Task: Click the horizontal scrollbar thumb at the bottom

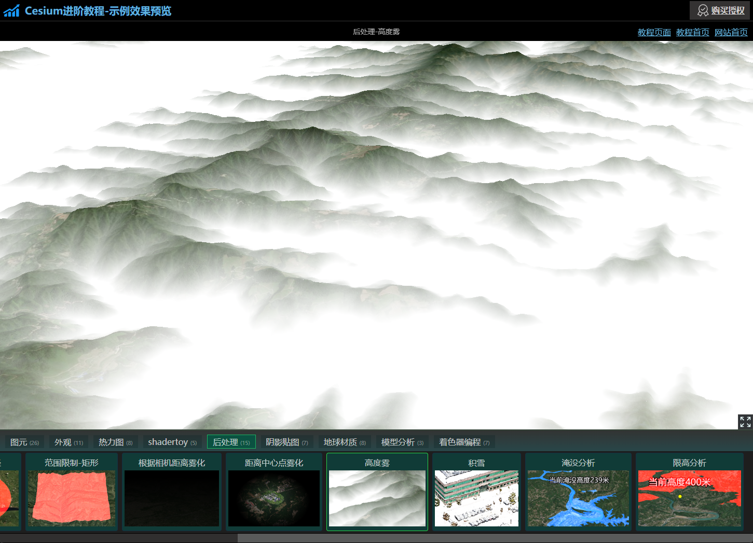Action: (495, 538)
